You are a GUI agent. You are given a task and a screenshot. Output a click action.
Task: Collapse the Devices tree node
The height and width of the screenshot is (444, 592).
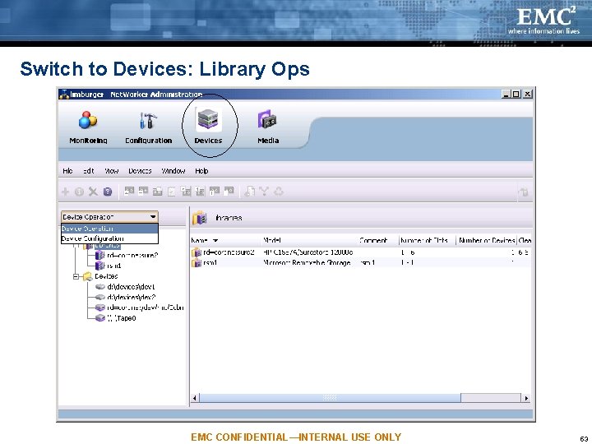(x=76, y=276)
